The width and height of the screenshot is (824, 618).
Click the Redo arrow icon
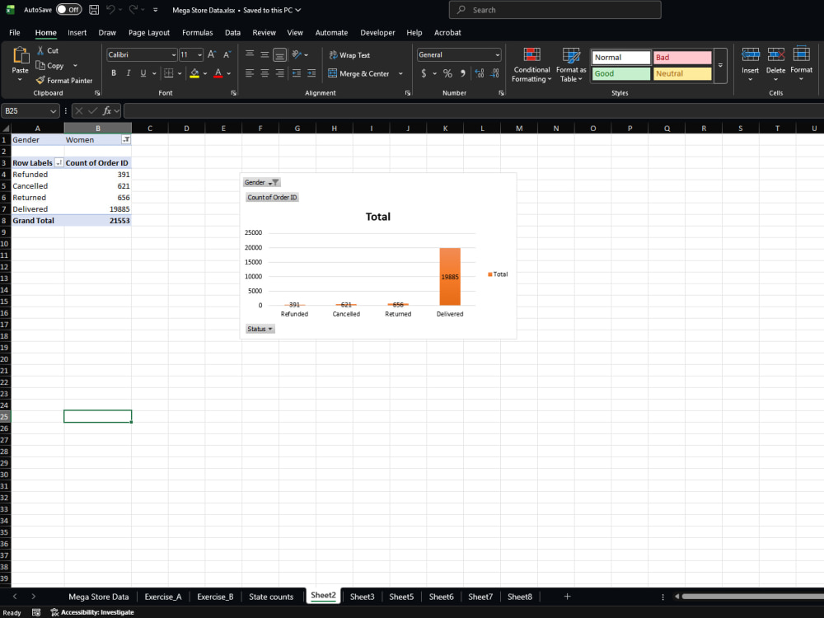coord(133,9)
